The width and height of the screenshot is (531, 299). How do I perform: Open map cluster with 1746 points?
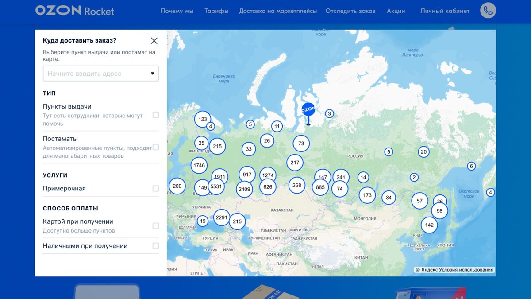pos(199,165)
